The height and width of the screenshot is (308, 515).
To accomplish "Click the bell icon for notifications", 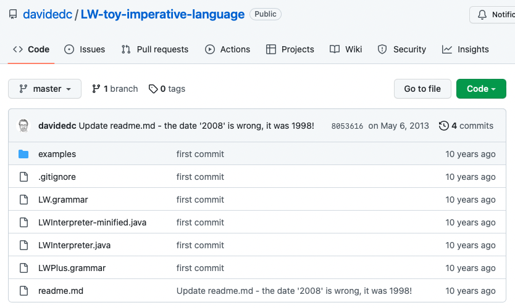I will click(x=482, y=15).
